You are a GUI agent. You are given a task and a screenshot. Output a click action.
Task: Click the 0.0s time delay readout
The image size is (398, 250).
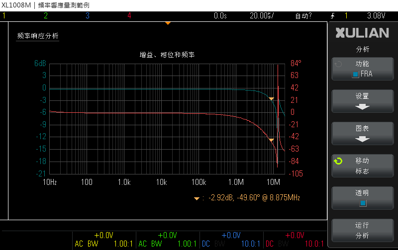(x=220, y=16)
